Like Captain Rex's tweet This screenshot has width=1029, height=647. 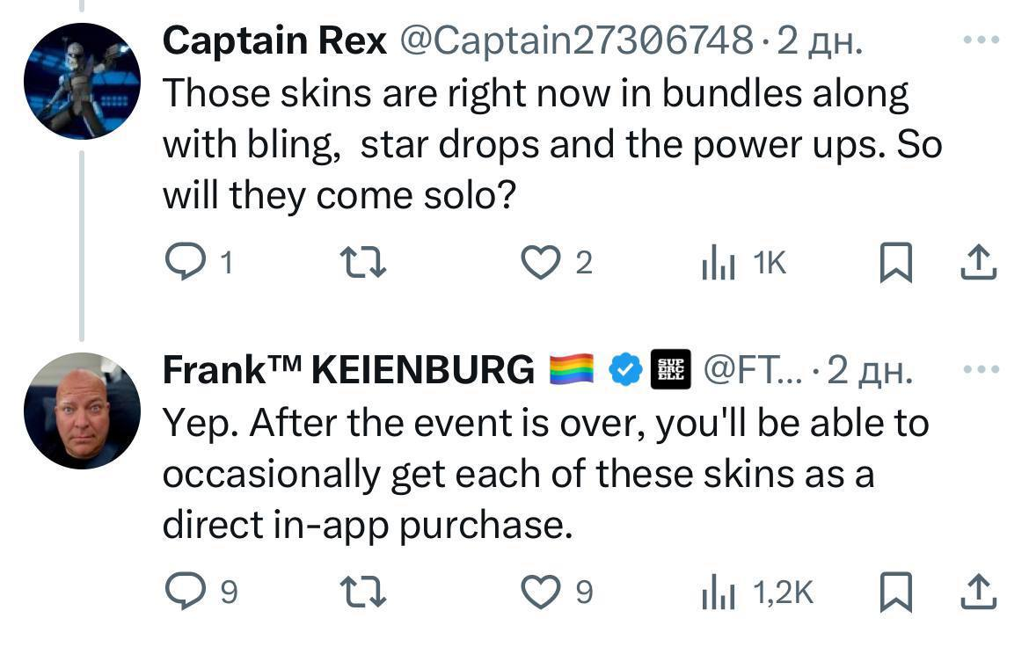(539, 263)
